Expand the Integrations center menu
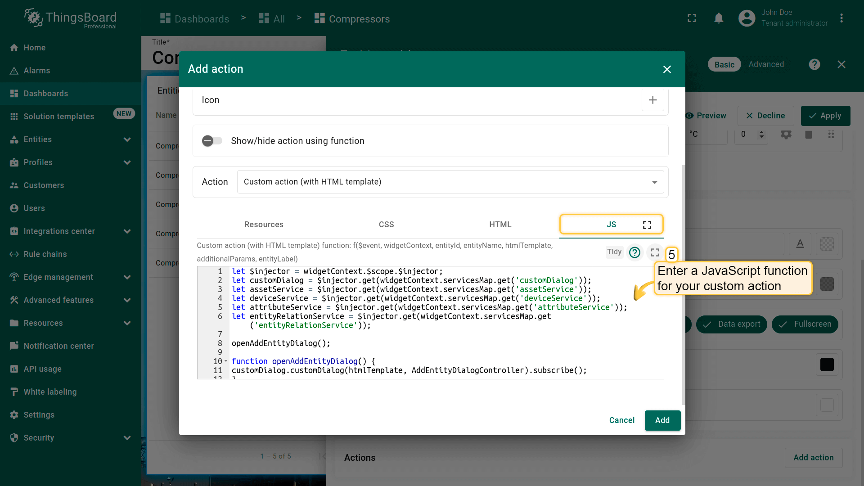The height and width of the screenshot is (486, 864). tap(127, 231)
